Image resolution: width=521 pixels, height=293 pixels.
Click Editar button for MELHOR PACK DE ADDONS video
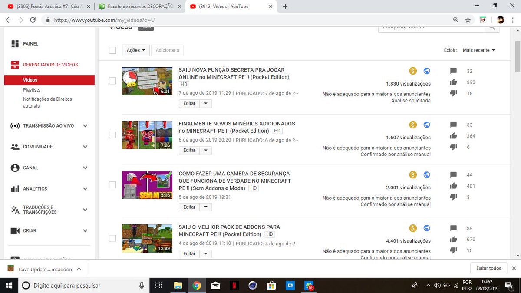pyautogui.click(x=190, y=253)
